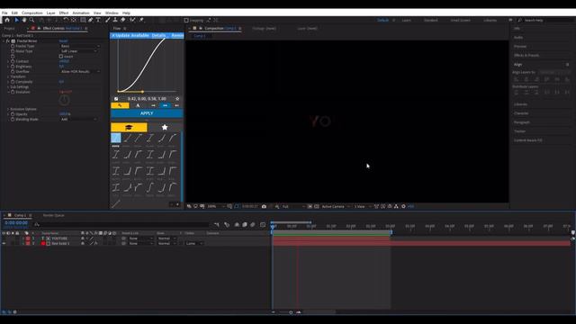Select the Clone Stamp tool
This screenshot has height=324, width=576.
(x=115, y=20)
